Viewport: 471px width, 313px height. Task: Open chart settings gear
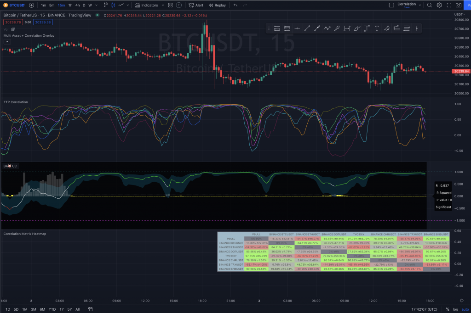point(439,5)
